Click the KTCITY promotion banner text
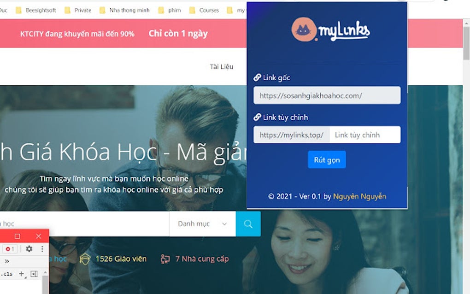The width and height of the screenshot is (470, 294). (77, 34)
